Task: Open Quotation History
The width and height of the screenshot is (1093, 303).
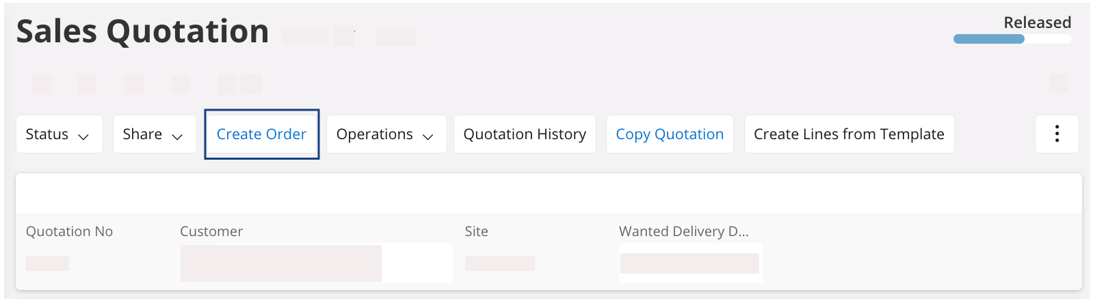Action: (525, 134)
